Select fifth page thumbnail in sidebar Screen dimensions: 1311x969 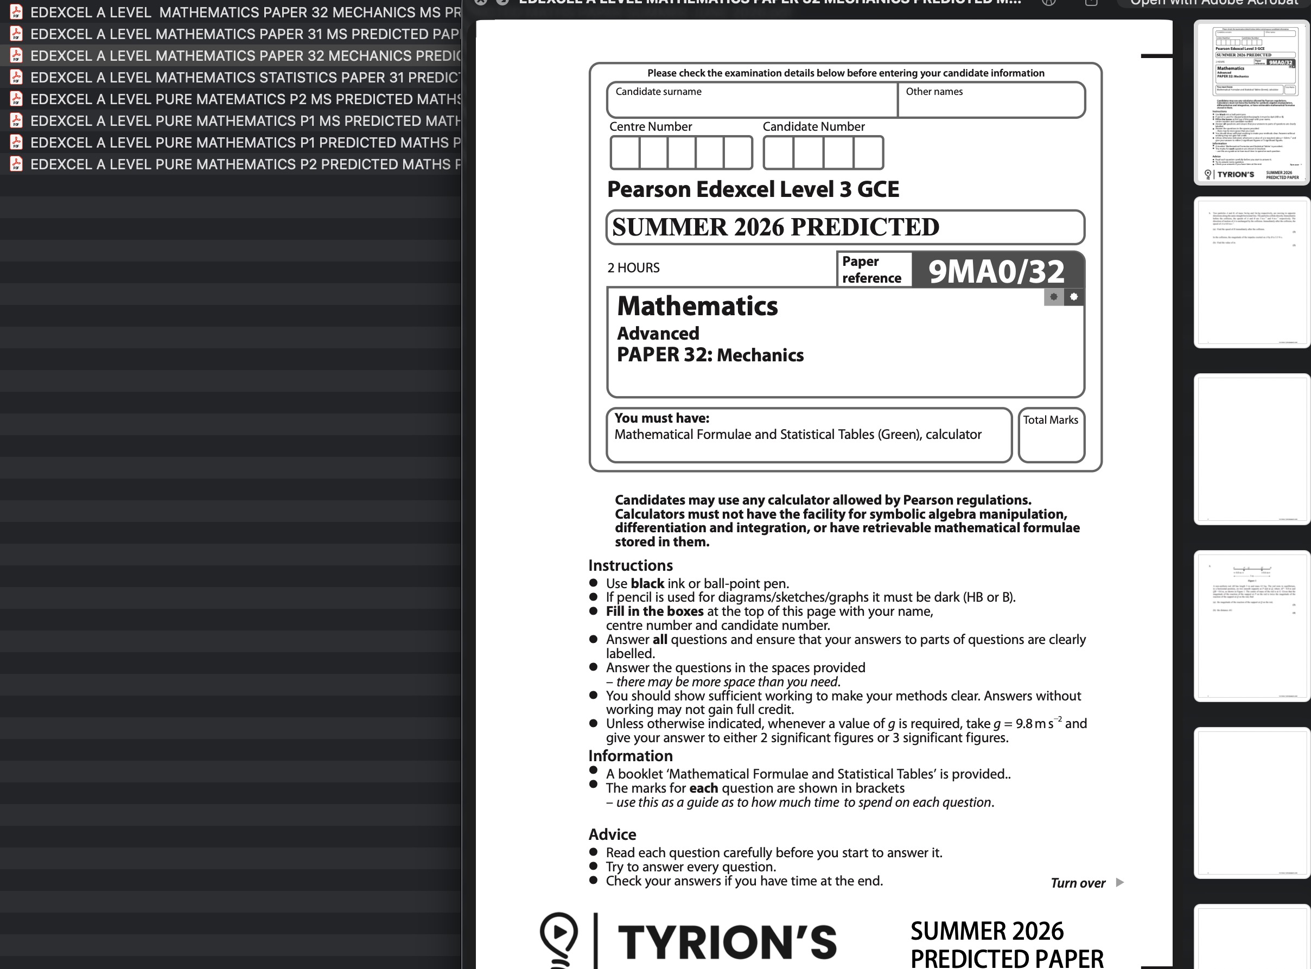[1252, 802]
